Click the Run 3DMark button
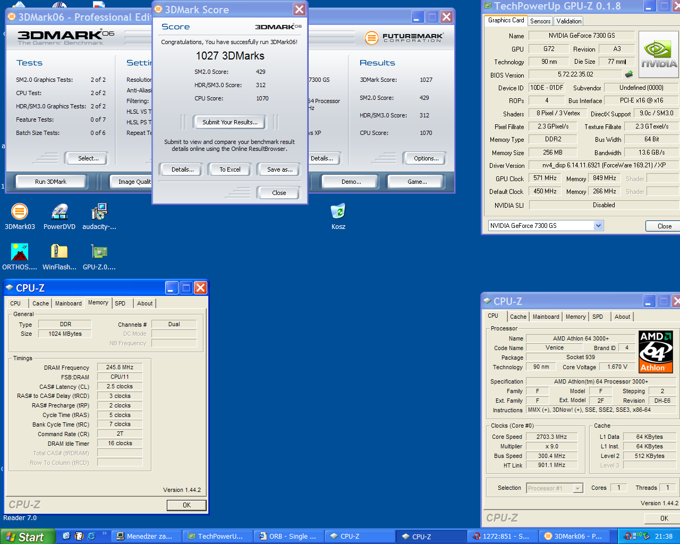The width and height of the screenshot is (680, 544). coord(51,182)
